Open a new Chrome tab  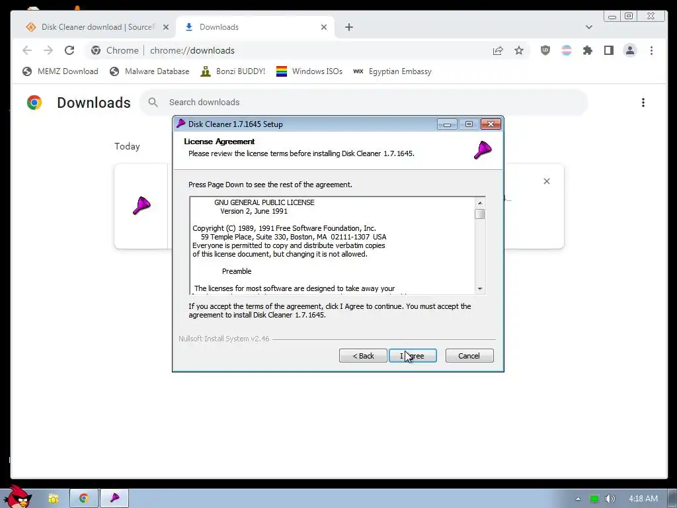click(349, 27)
